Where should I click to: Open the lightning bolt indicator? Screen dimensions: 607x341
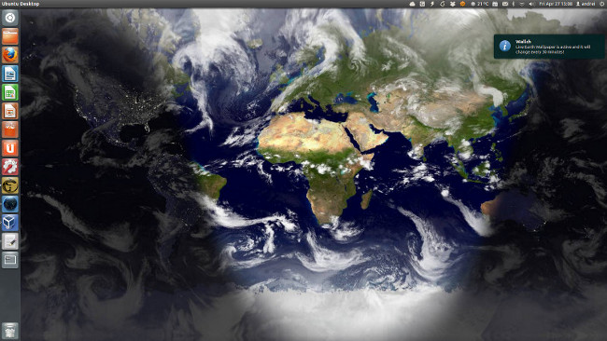tap(432, 4)
